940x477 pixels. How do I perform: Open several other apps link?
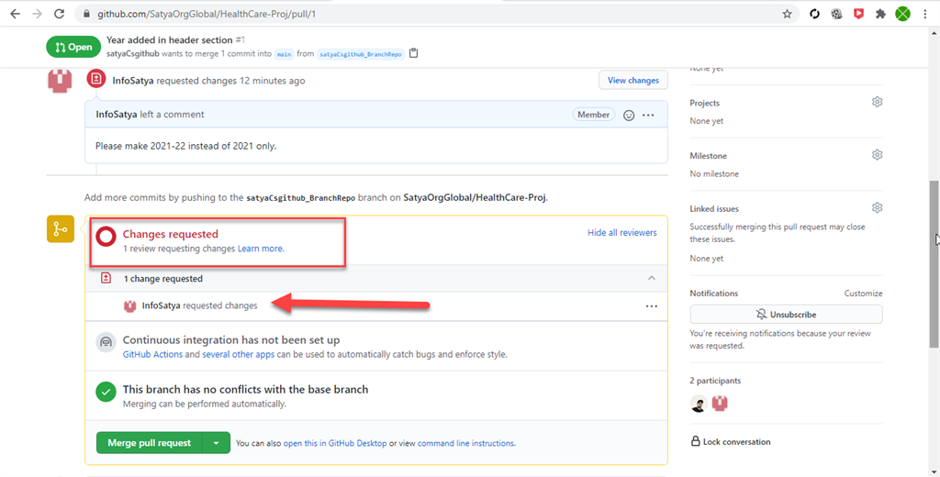coord(238,354)
